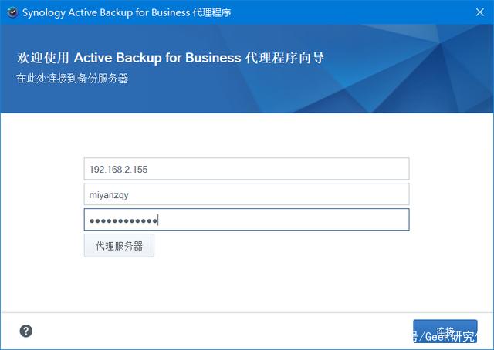Click the heading 欢迎使用 Active Backup for Business 代理程序向导
Image resolution: width=494 pixels, height=350 pixels.
pyautogui.click(x=171, y=58)
